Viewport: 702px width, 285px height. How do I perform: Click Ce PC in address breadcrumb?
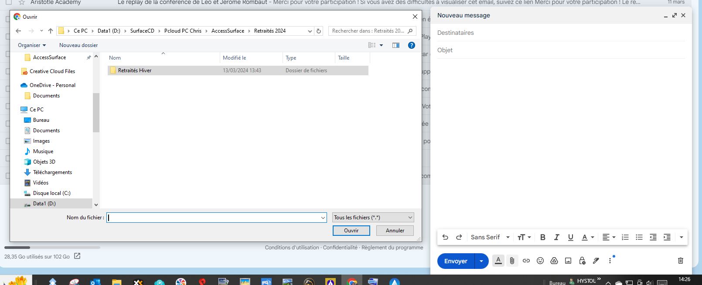[x=81, y=31]
